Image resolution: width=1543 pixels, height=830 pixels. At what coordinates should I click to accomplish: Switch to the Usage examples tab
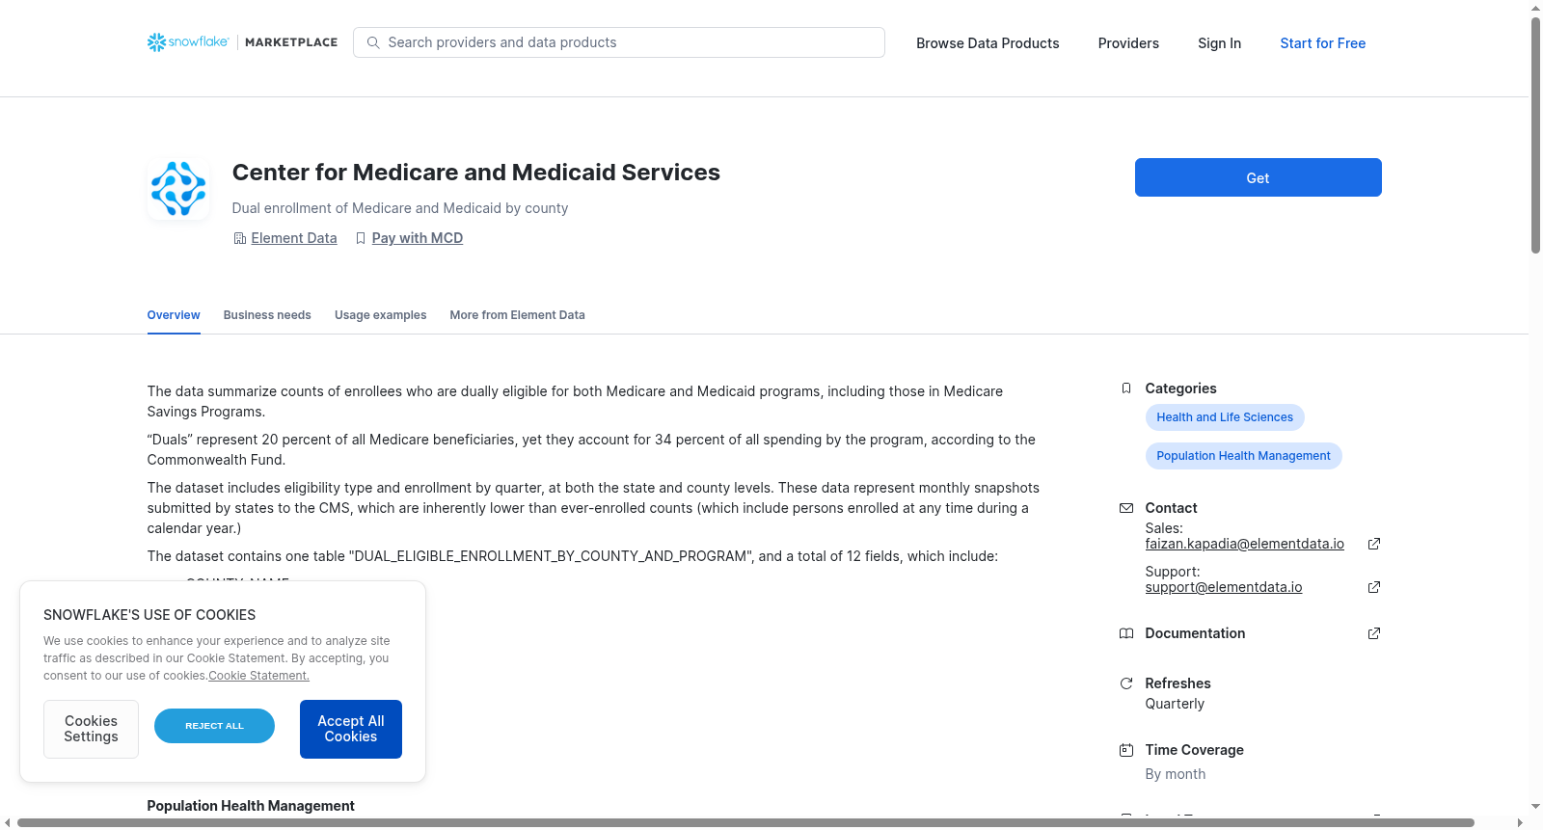(380, 315)
